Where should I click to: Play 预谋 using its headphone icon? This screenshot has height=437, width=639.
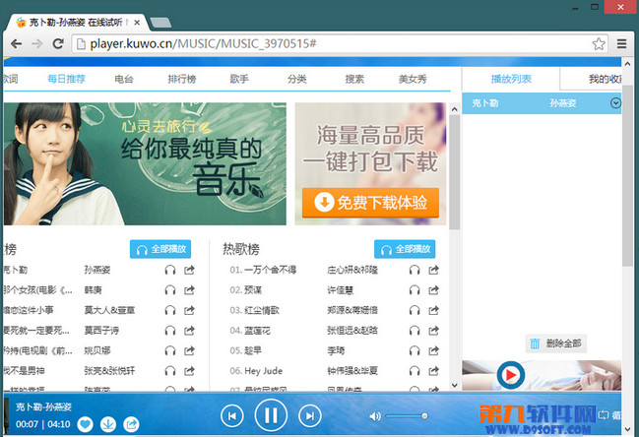415,289
